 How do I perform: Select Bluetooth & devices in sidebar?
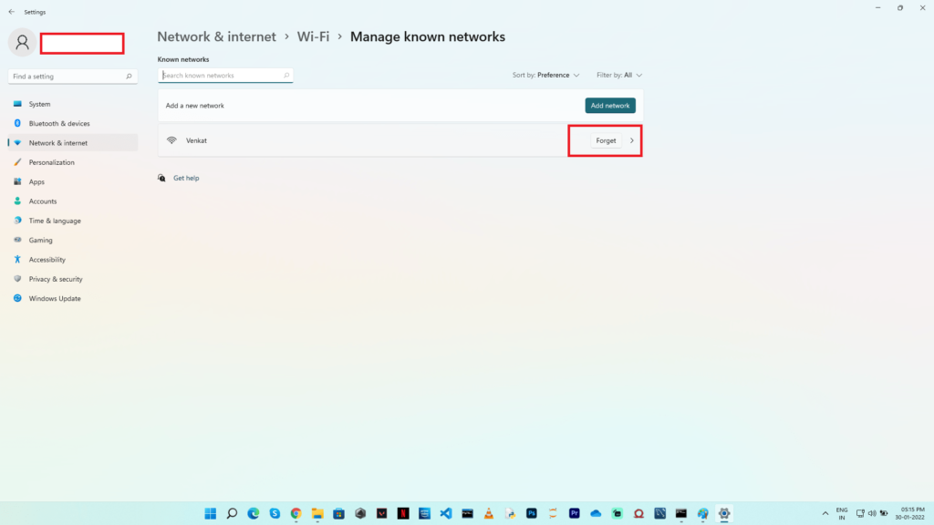click(59, 123)
